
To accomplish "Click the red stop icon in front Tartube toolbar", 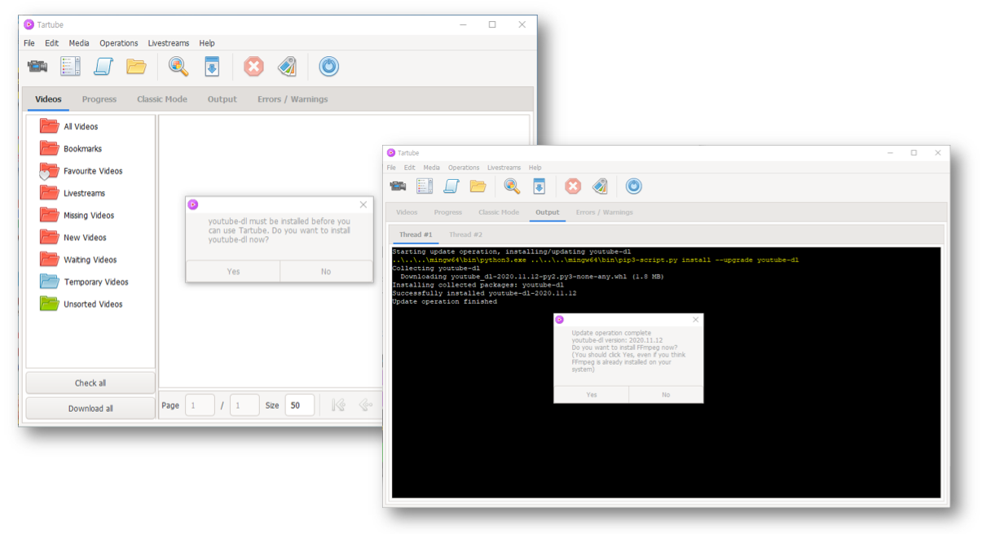I will coord(573,186).
